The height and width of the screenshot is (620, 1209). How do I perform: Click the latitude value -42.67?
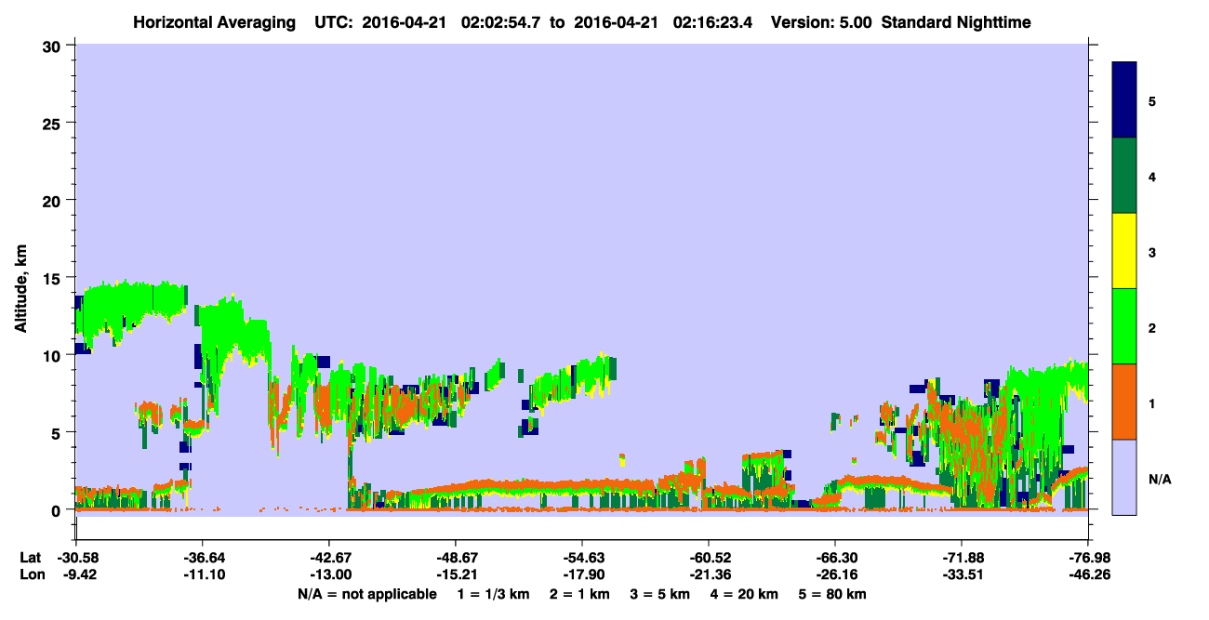pyautogui.click(x=329, y=558)
